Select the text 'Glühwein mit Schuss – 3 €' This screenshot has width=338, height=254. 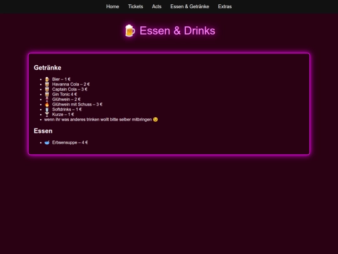tap(77, 104)
